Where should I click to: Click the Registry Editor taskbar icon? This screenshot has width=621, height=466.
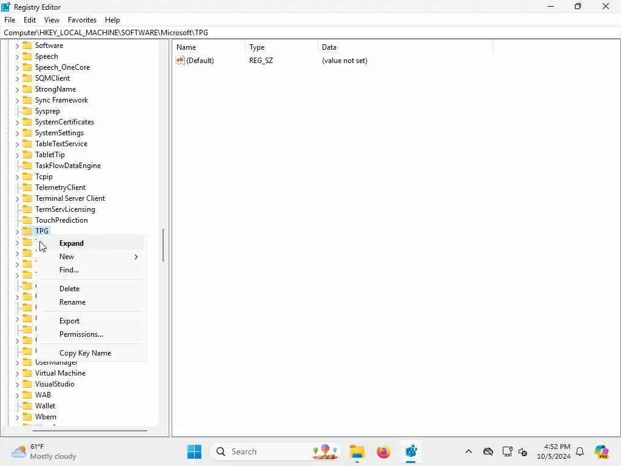click(x=411, y=451)
